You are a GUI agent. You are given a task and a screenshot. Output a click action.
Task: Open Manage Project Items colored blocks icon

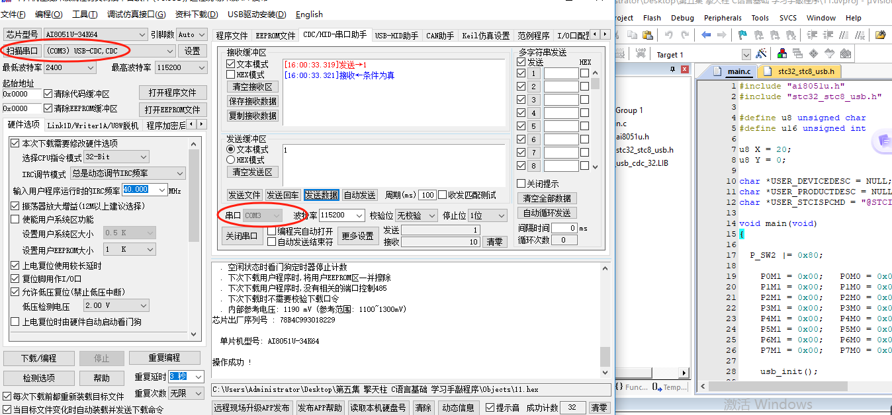pyautogui.click(x=782, y=54)
